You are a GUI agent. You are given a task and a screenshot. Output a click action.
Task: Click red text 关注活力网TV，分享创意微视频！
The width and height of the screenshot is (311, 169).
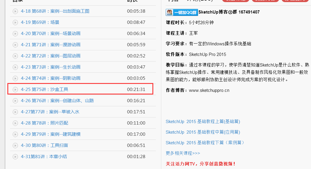click(201, 164)
